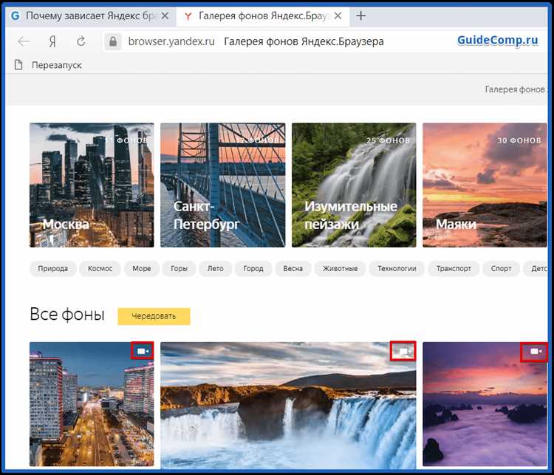Click the address bar showing browser.yandex.ru
The width and height of the screenshot is (554, 475).
tap(295, 41)
